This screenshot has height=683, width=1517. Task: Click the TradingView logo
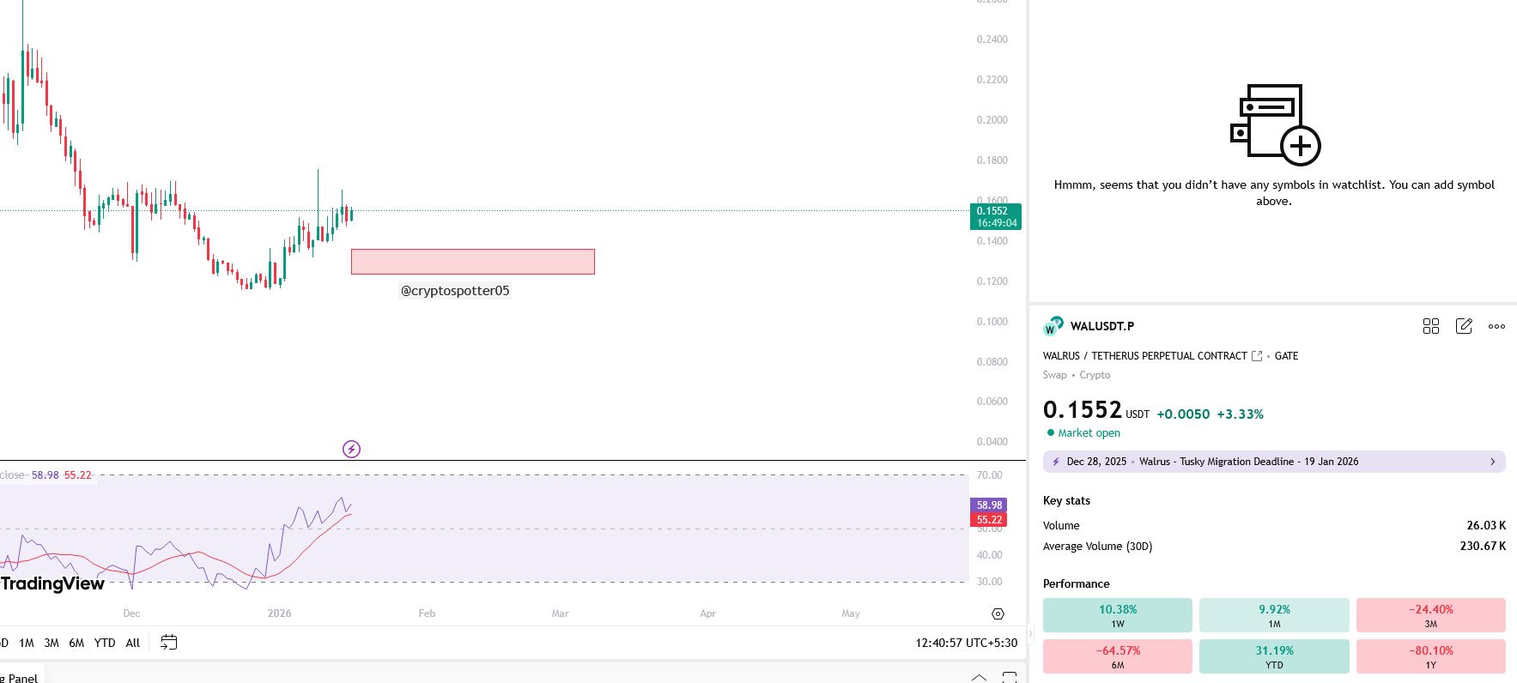52,583
